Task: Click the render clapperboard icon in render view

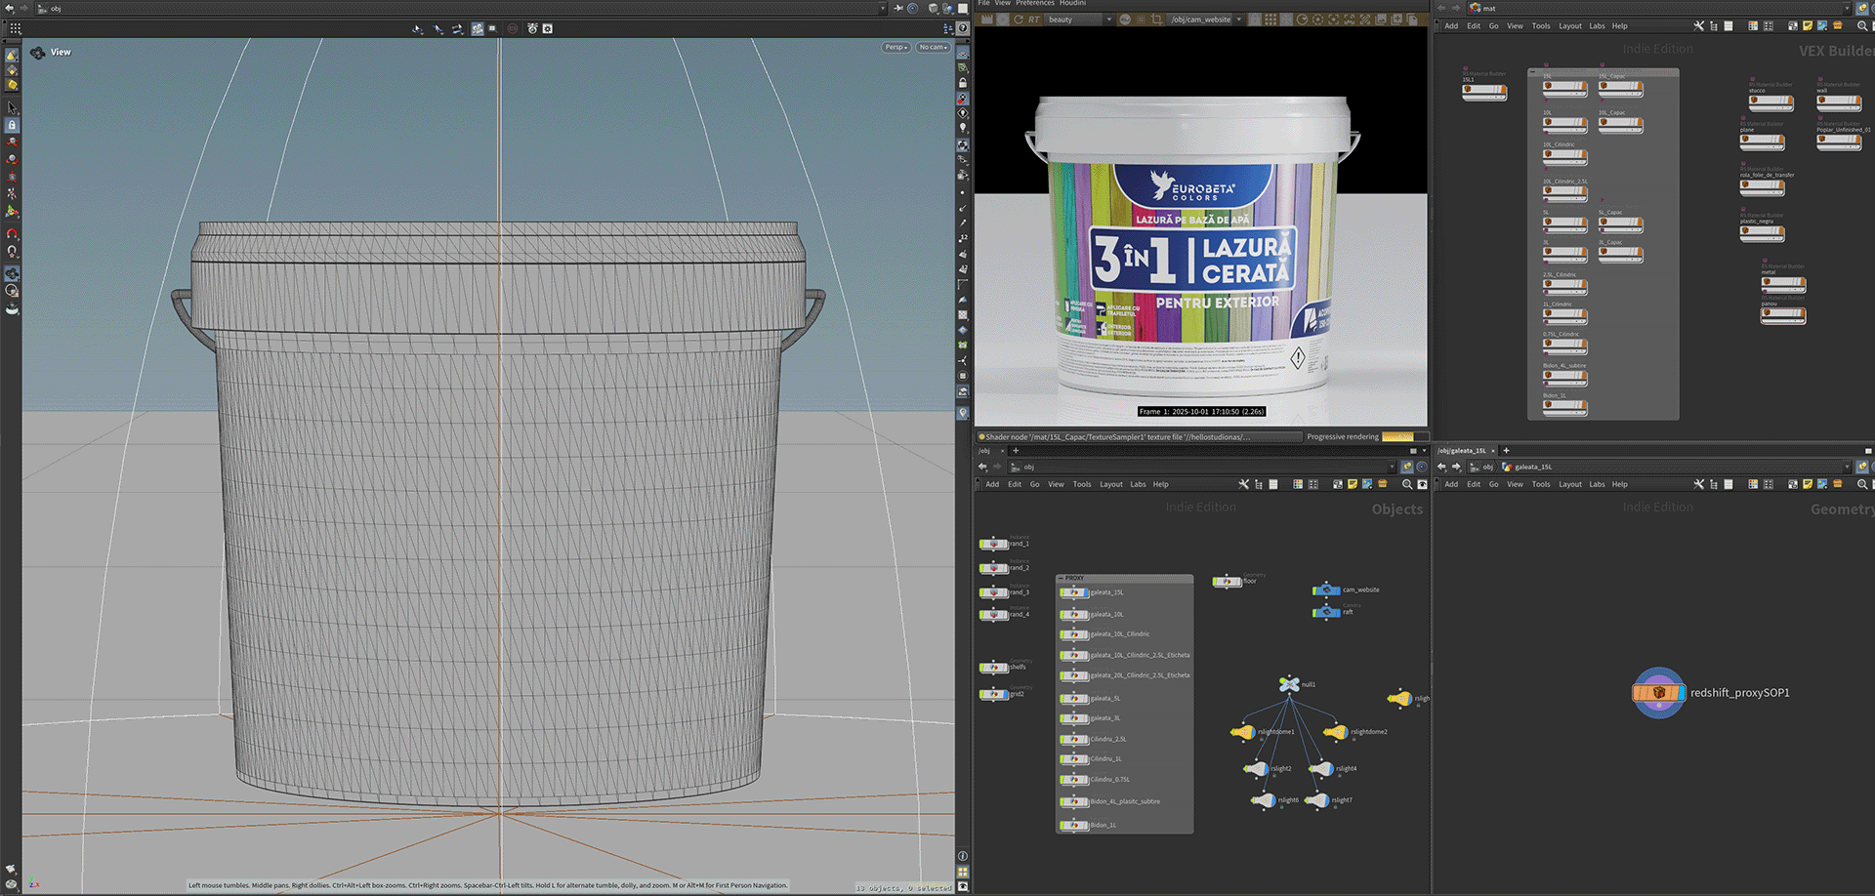Action: (986, 20)
